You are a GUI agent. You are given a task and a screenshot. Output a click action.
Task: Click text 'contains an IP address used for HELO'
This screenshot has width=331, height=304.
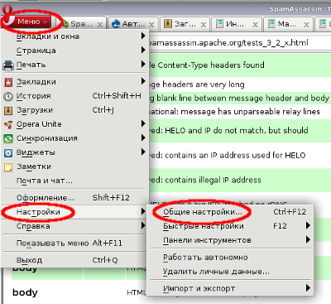[x=235, y=156]
